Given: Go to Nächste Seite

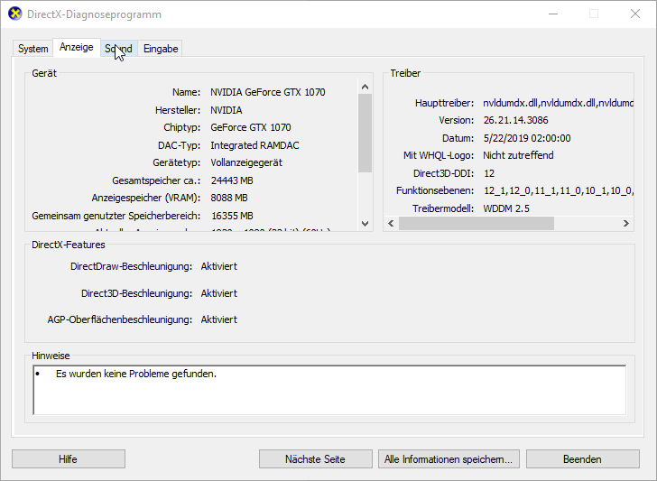Looking at the screenshot, I should (316, 459).
